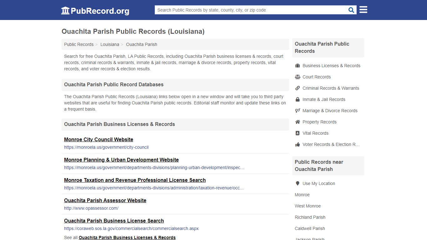Click the sidebar 'Ouachita Parish Public Records' heading
The height and width of the screenshot is (240, 427).
(322, 47)
